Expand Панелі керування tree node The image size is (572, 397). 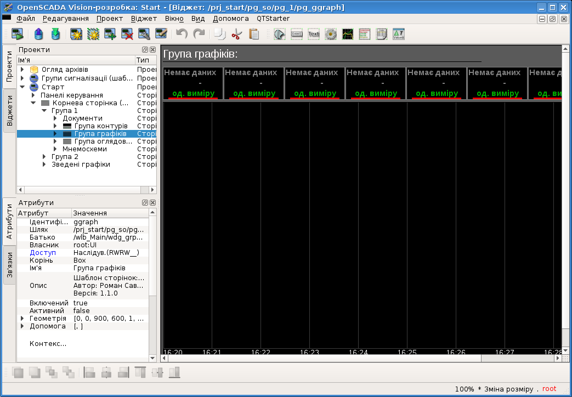[33, 95]
